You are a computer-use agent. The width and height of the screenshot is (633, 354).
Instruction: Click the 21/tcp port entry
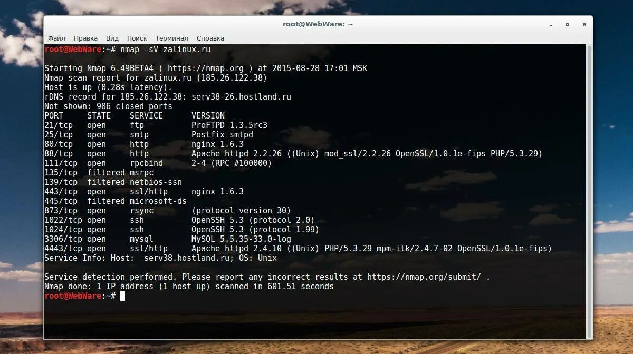pyautogui.click(x=59, y=125)
